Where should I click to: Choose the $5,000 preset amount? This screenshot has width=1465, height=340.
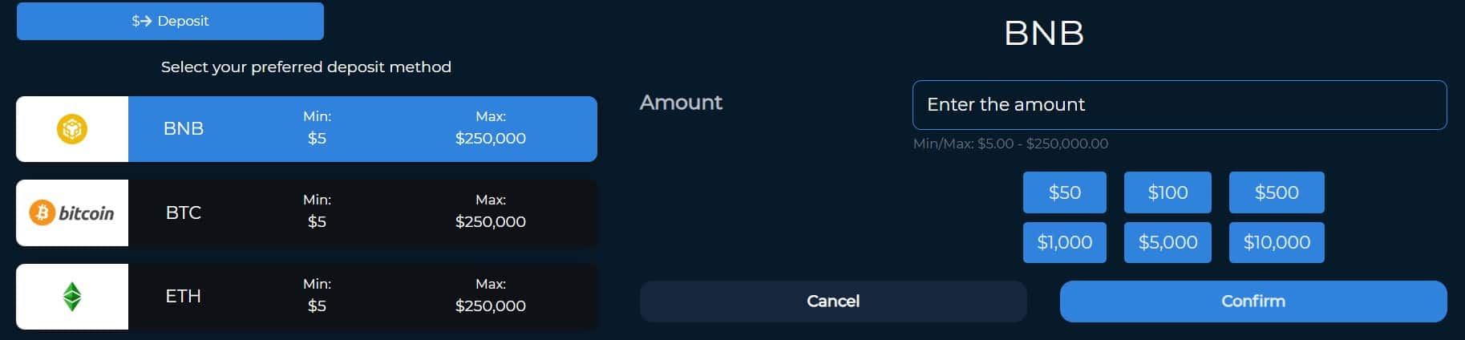(x=1168, y=242)
